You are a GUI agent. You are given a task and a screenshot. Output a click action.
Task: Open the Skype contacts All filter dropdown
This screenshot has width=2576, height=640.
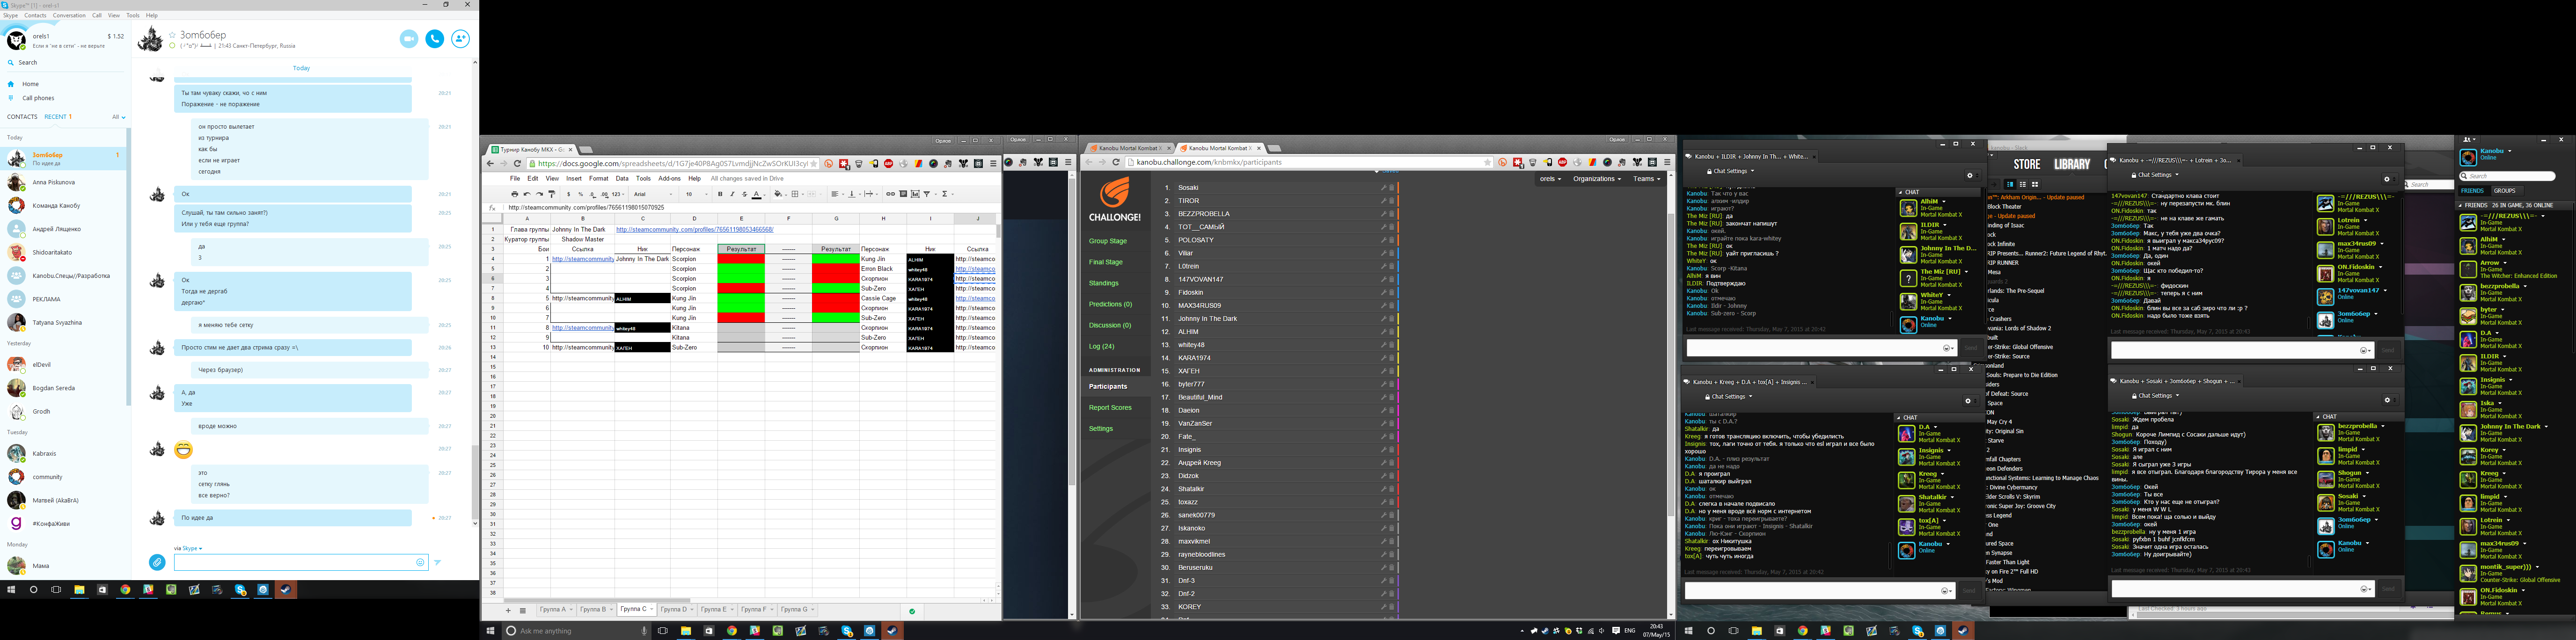coord(118,117)
